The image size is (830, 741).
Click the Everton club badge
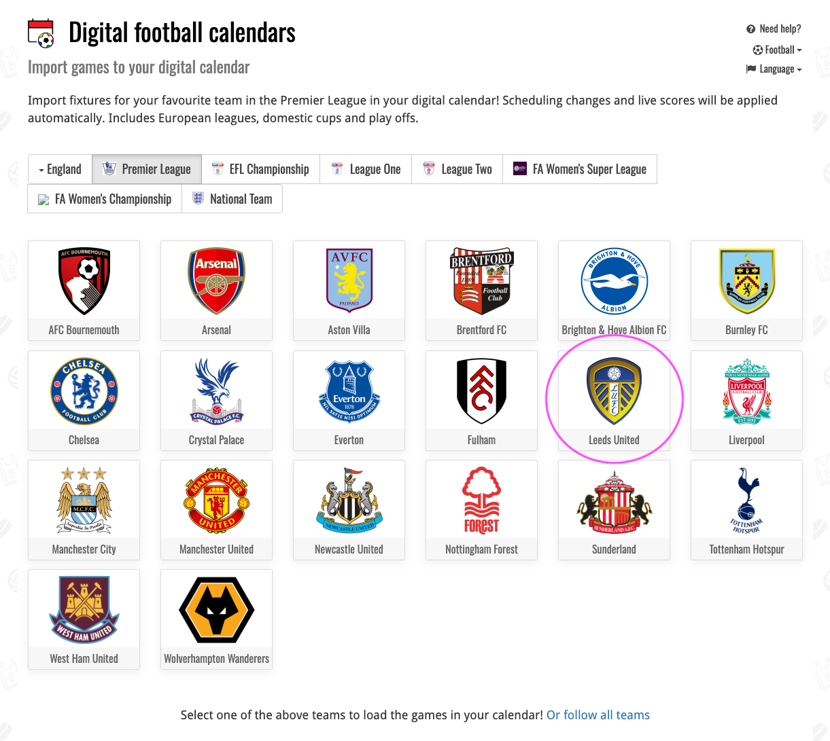(349, 391)
